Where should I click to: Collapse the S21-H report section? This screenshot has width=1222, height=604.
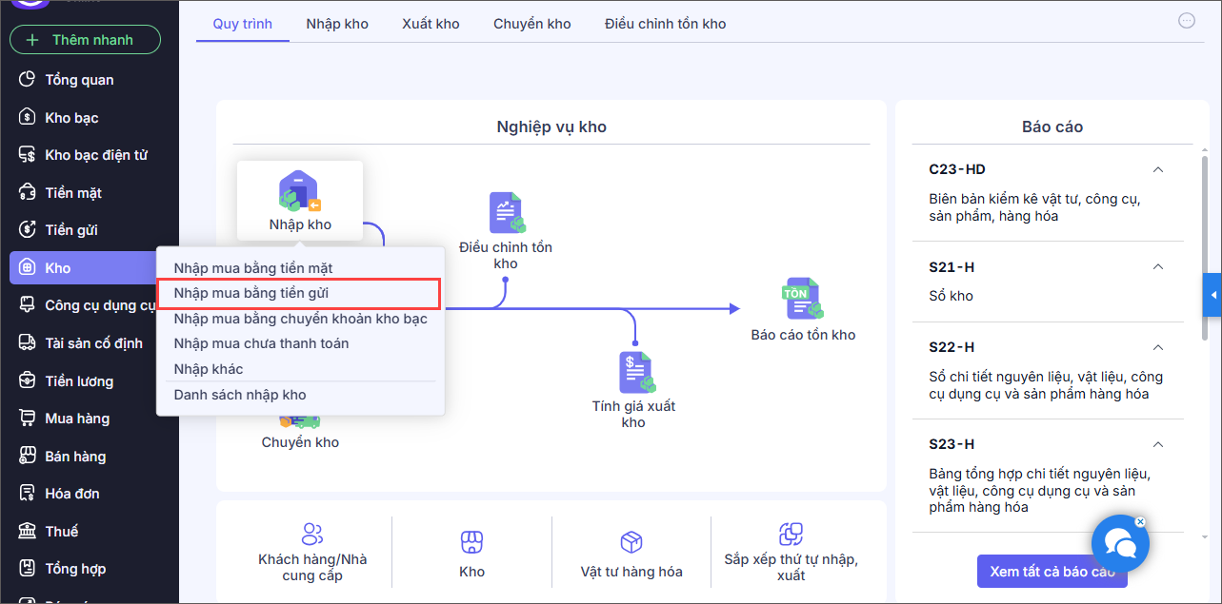tap(1158, 267)
